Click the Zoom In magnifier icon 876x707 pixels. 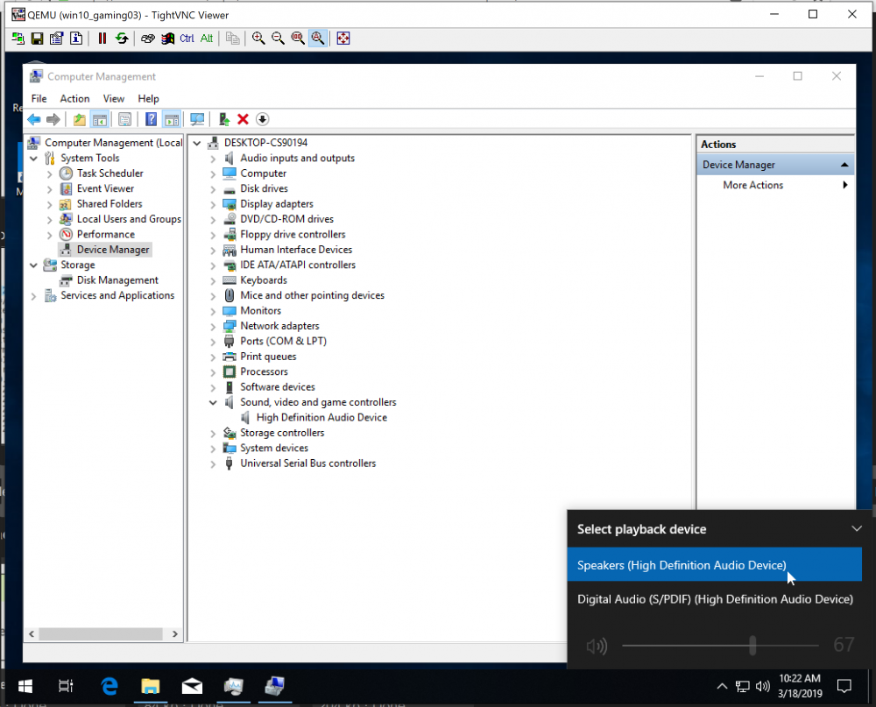pyautogui.click(x=258, y=38)
